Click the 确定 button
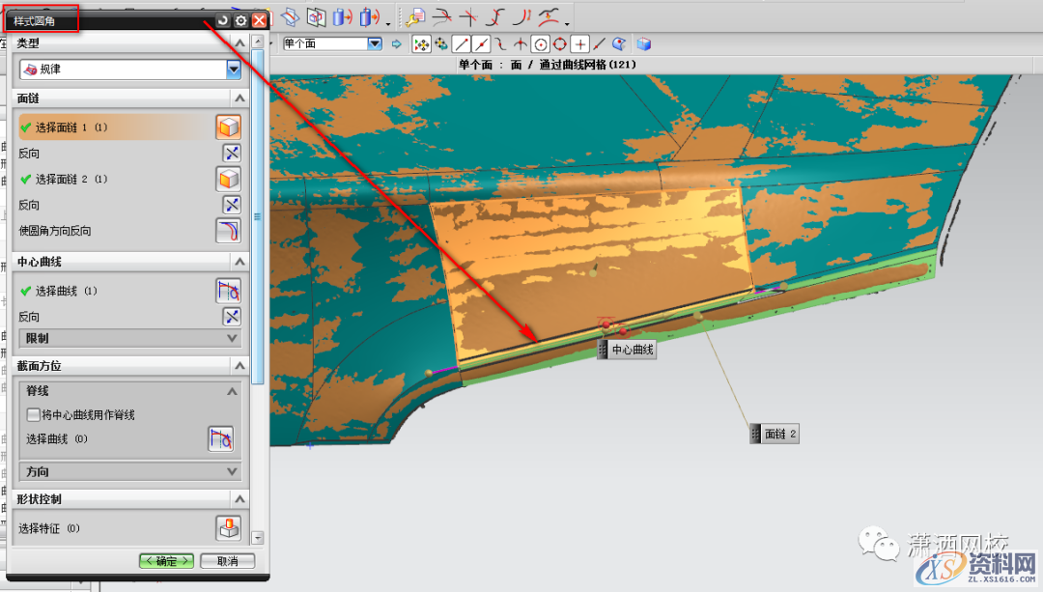 tap(166, 561)
